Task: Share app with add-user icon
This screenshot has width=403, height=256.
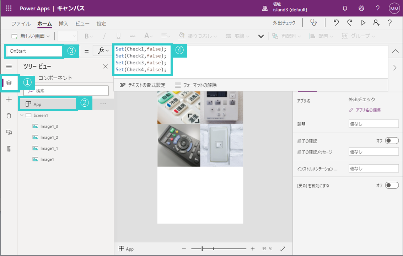Action: tap(376, 23)
